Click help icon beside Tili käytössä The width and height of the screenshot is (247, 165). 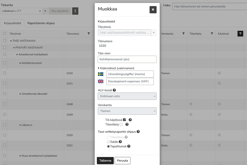[x=130, y=120]
